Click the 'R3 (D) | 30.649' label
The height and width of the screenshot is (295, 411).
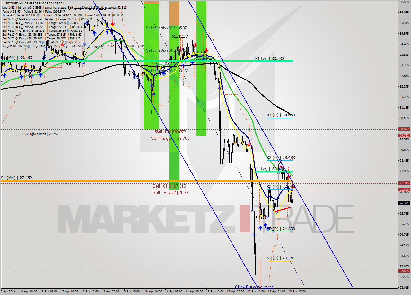(281, 115)
